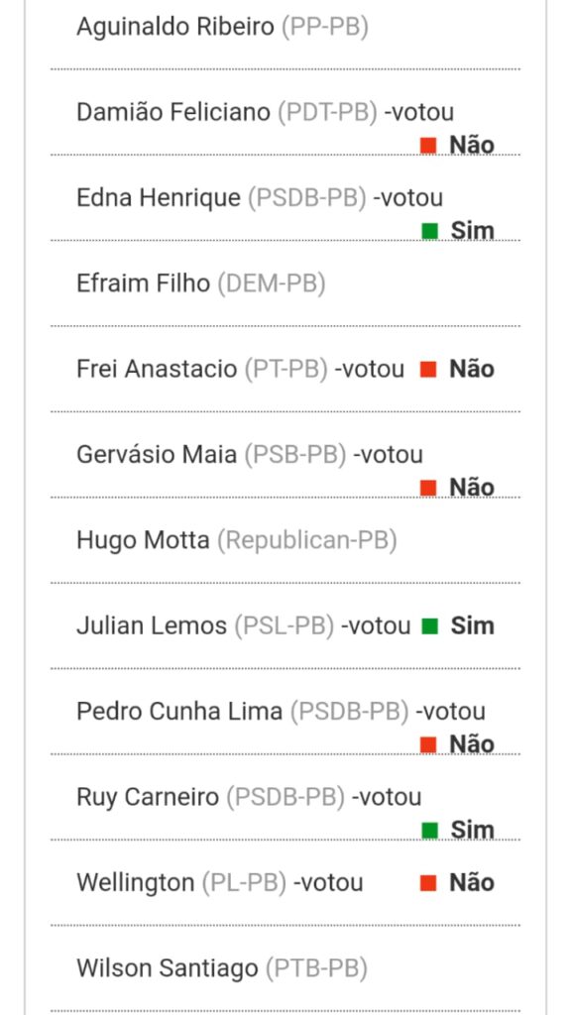Click red square beside Damião Feliciano's vote

click(x=428, y=146)
